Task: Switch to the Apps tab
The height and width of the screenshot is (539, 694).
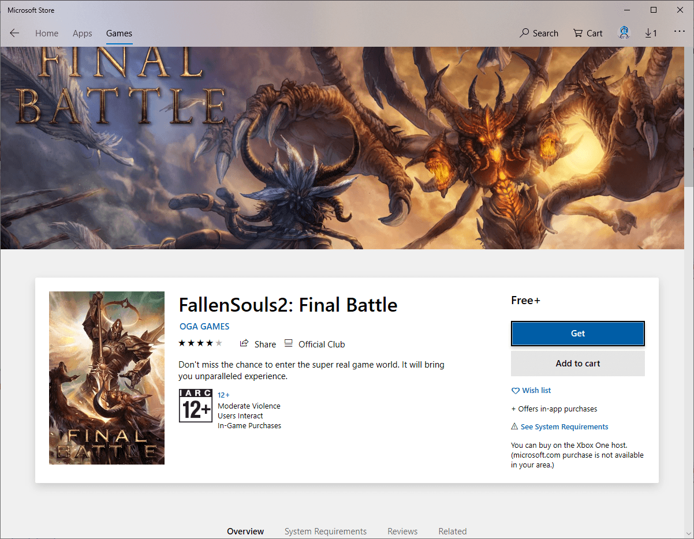Action: pos(83,33)
